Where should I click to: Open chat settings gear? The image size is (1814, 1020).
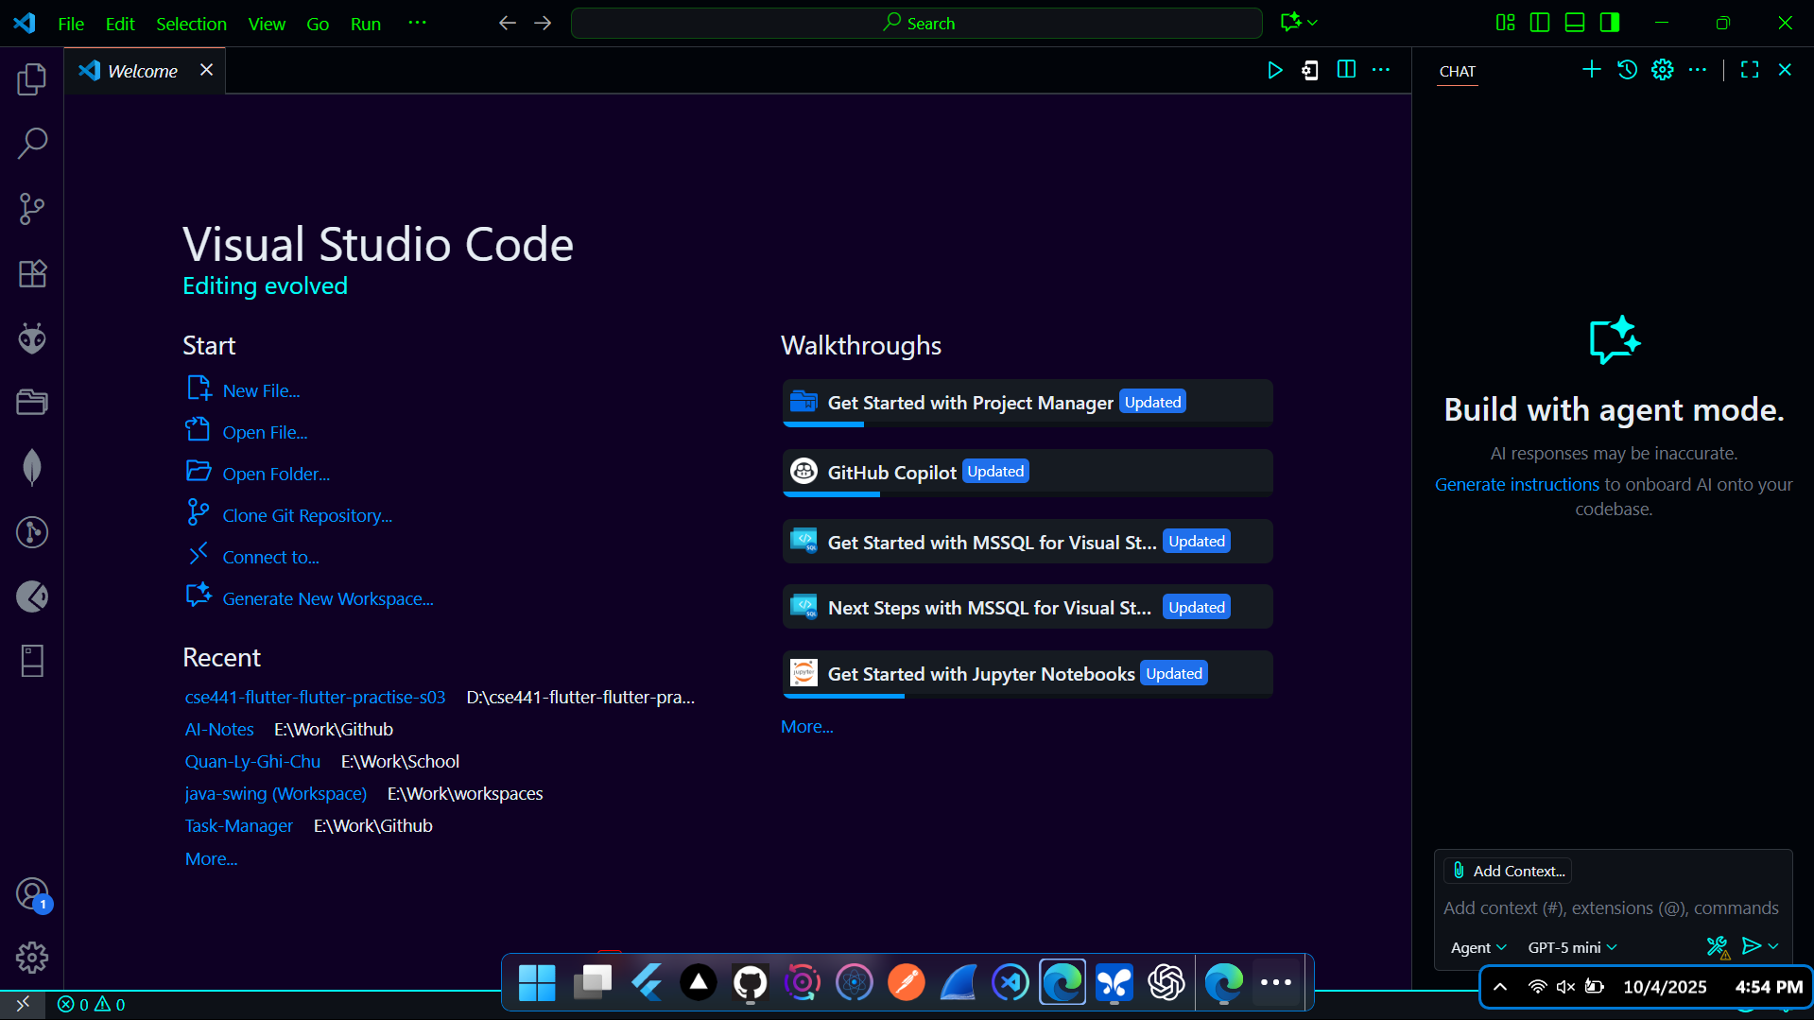1663,70
